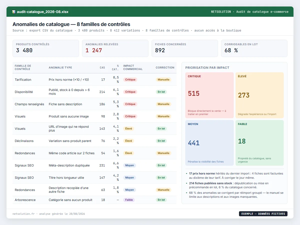Click the 'Exemple — données fictives' badge
This screenshot has height=225, width=300.
coord(263,214)
